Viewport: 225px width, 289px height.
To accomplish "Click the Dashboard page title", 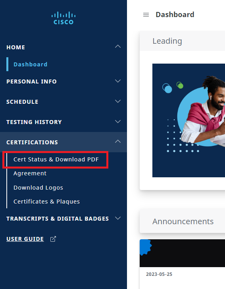I will click(175, 15).
